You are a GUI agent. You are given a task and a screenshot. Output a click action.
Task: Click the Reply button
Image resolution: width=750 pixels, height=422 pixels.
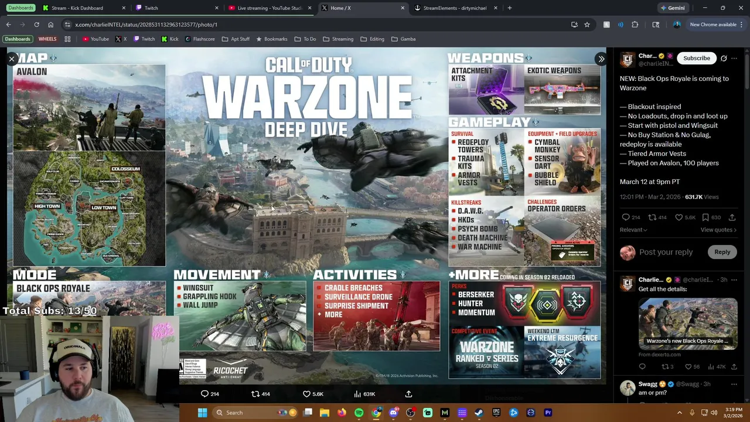tap(722, 252)
